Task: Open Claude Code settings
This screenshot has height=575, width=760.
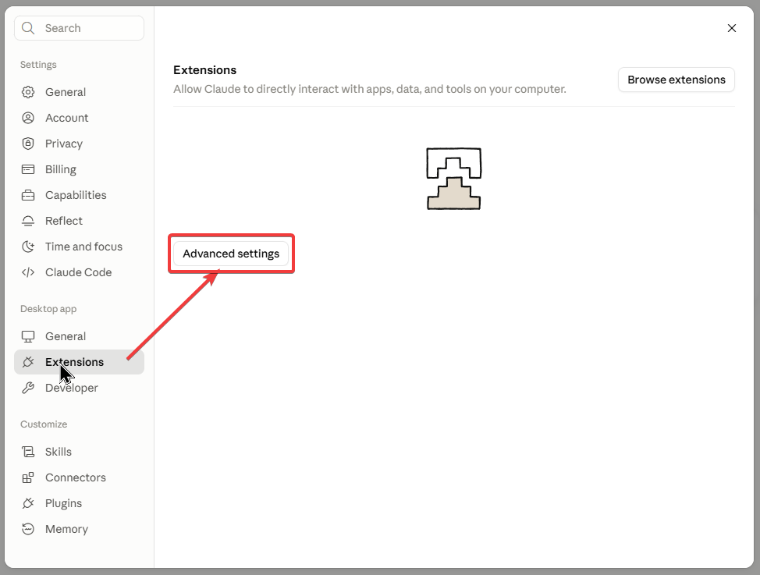Action: [79, 272]
